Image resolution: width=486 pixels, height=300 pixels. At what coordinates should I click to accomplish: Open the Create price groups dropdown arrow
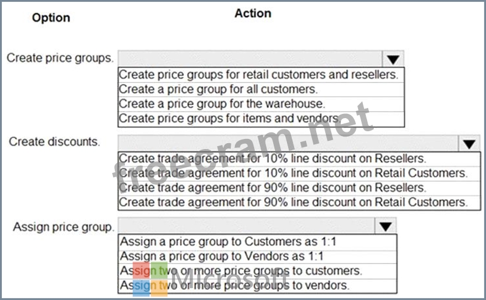(392, 59)
